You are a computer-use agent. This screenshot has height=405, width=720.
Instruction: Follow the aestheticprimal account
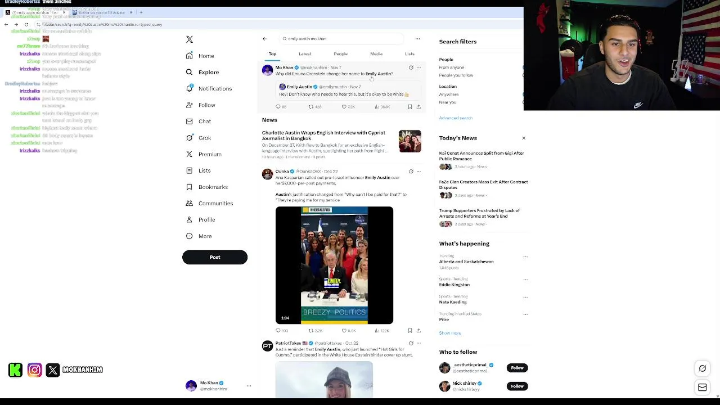[517, 368]
